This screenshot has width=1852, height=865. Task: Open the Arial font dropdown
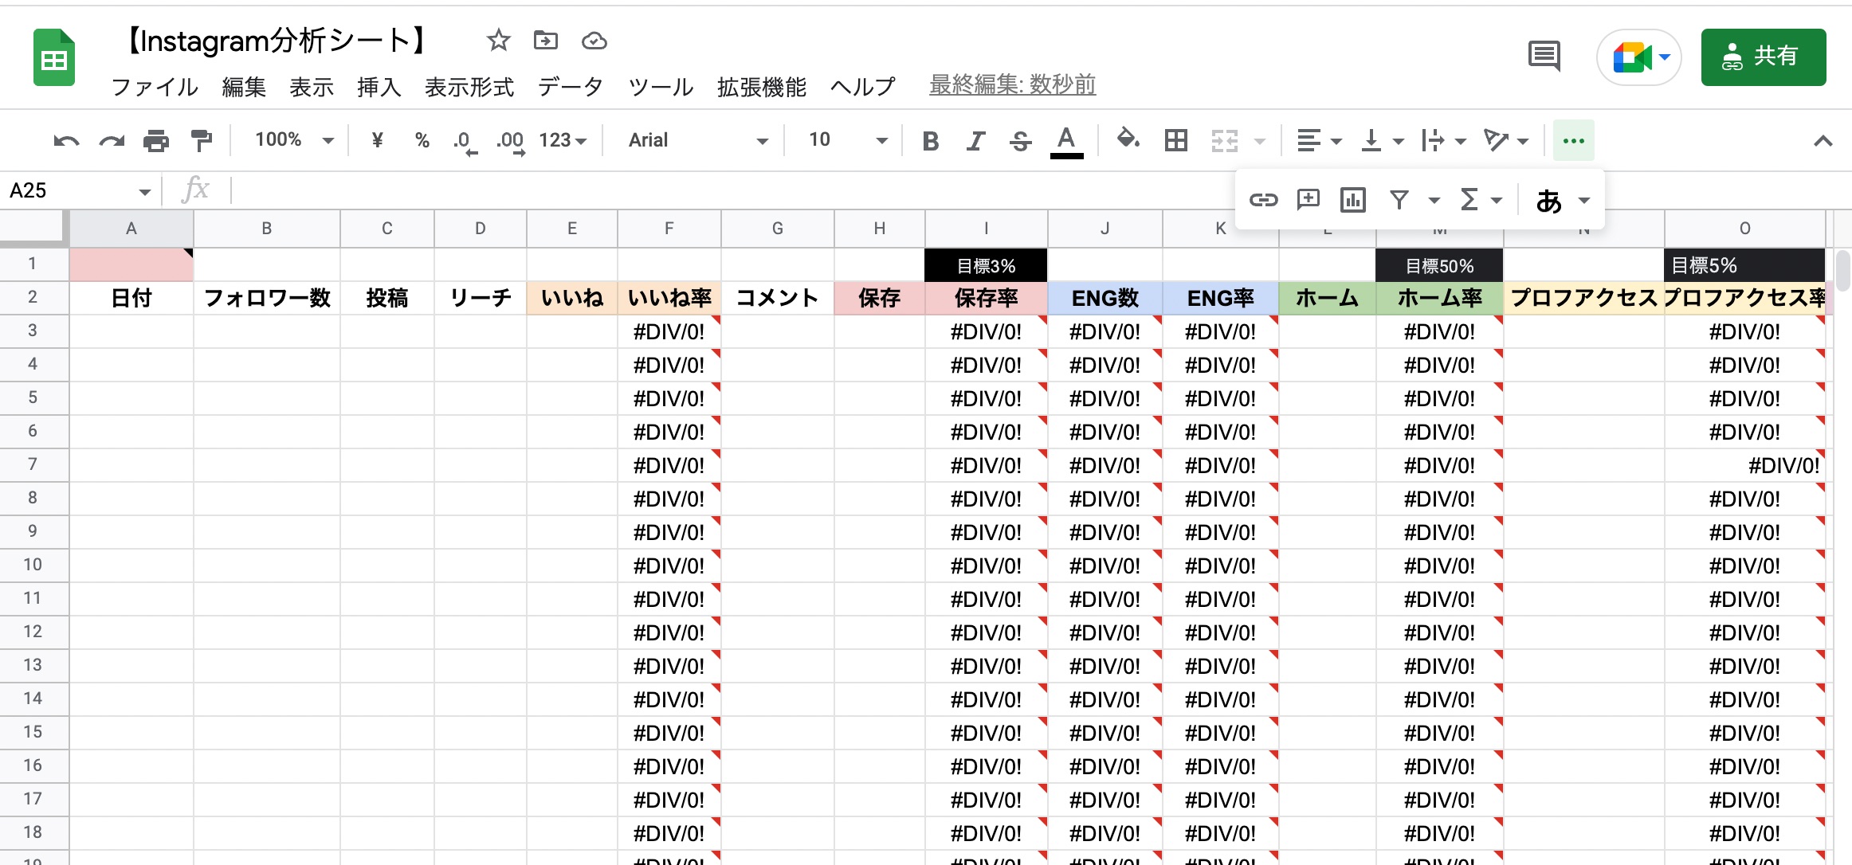tap(697, 141)
